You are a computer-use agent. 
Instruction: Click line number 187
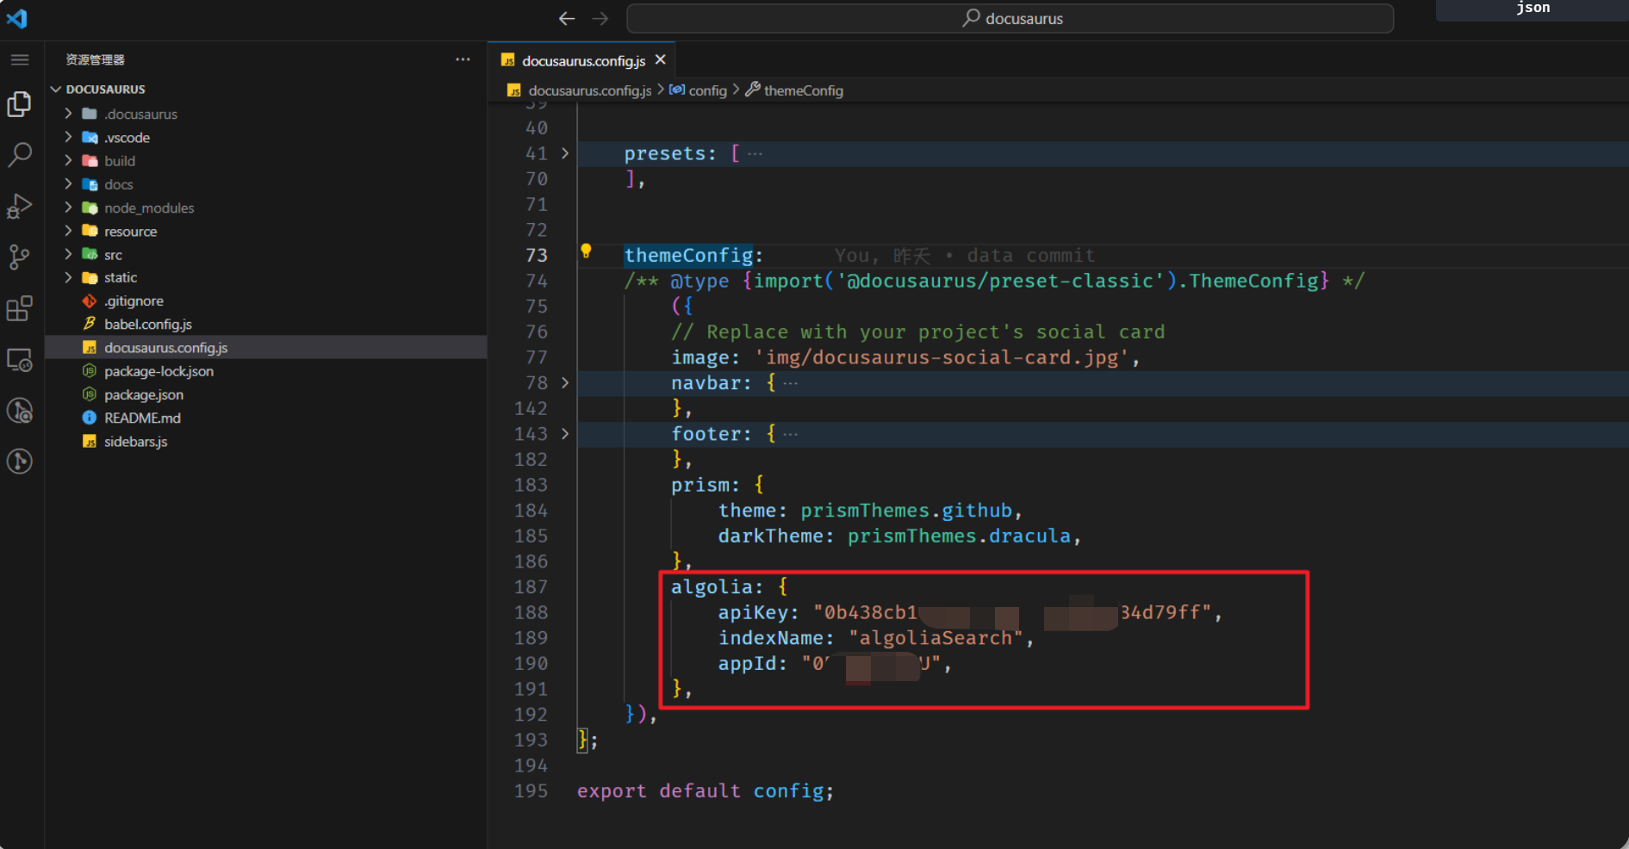[531, 587]
